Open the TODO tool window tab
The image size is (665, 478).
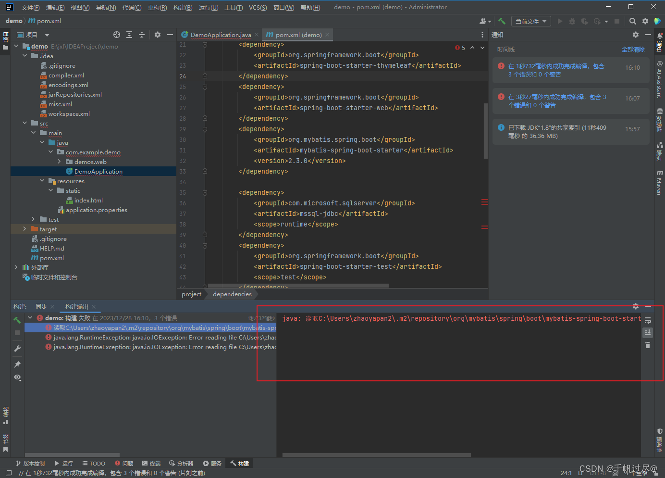94,464
